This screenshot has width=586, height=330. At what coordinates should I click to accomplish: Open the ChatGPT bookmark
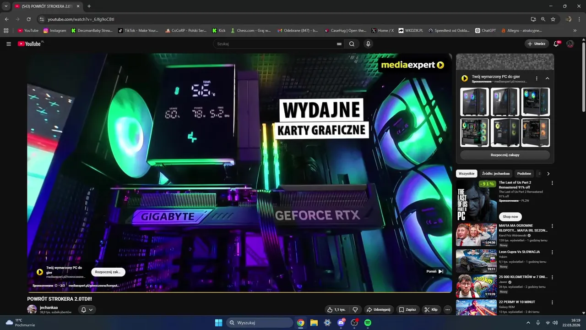485,31
